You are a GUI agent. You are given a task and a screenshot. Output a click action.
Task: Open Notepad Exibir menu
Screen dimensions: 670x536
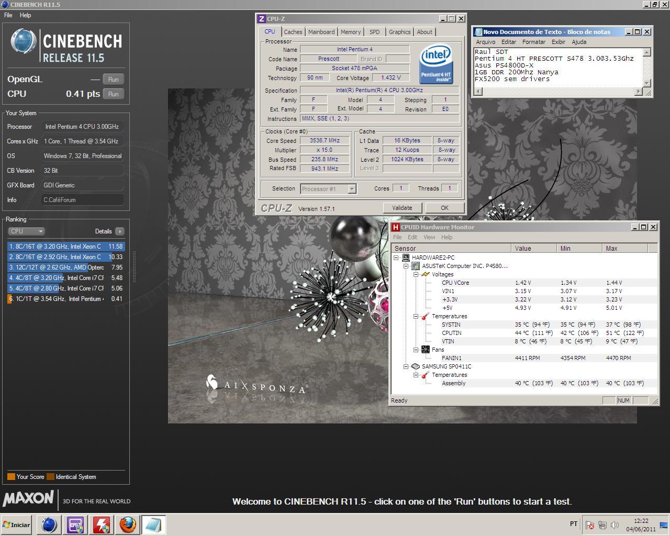(559, 42)
